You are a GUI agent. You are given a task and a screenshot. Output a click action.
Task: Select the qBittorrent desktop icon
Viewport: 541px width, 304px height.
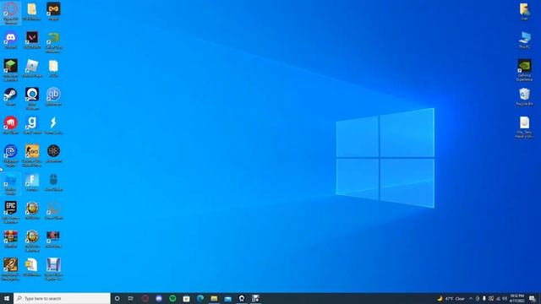click(53, 97)
